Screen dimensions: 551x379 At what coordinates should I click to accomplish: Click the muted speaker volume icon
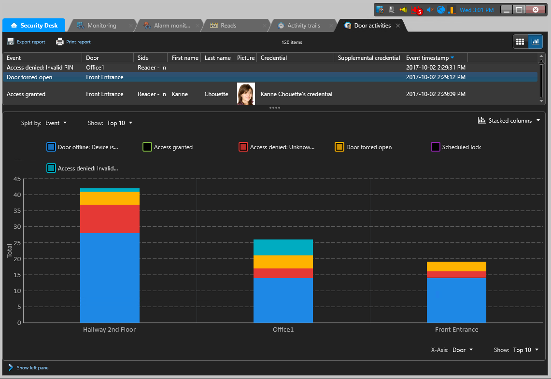429,10
